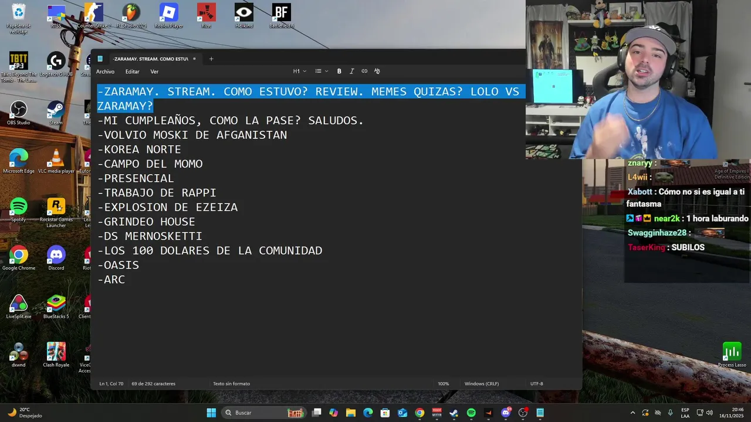Click the line -VOLVIO MOSKI DE AFGANISTAN
This screenshot has width=751, height=422.
(x=192, y=135)
